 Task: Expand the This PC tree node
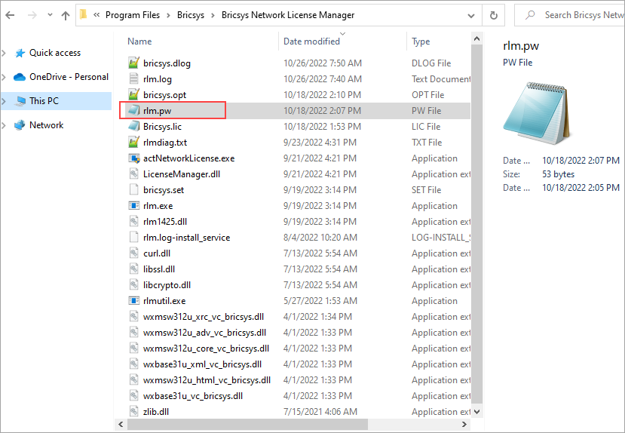pos(5,101)
